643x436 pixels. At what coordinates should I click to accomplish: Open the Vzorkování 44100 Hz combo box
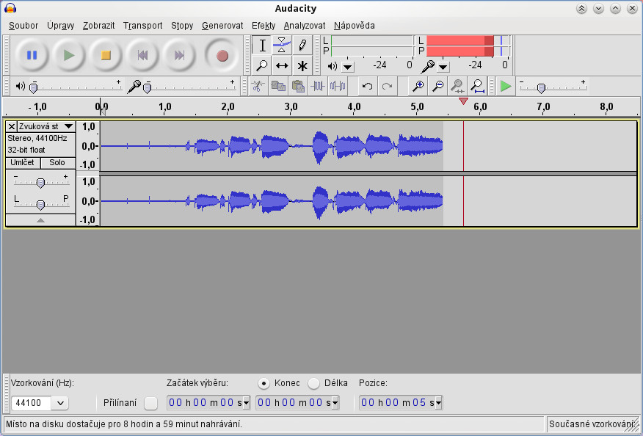(40, 403)
